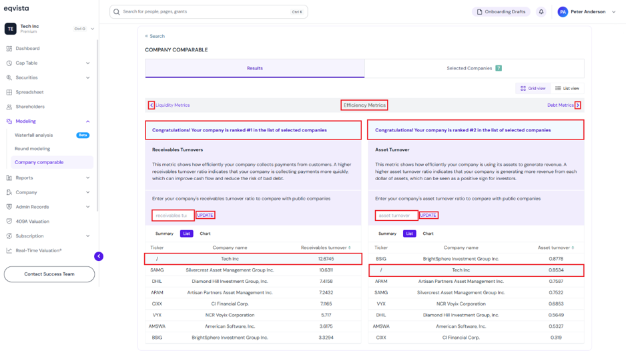Screen dimensions: 626x353
Task: Click the Spreadsheet sidebar icon
Action: coord(9,92)
